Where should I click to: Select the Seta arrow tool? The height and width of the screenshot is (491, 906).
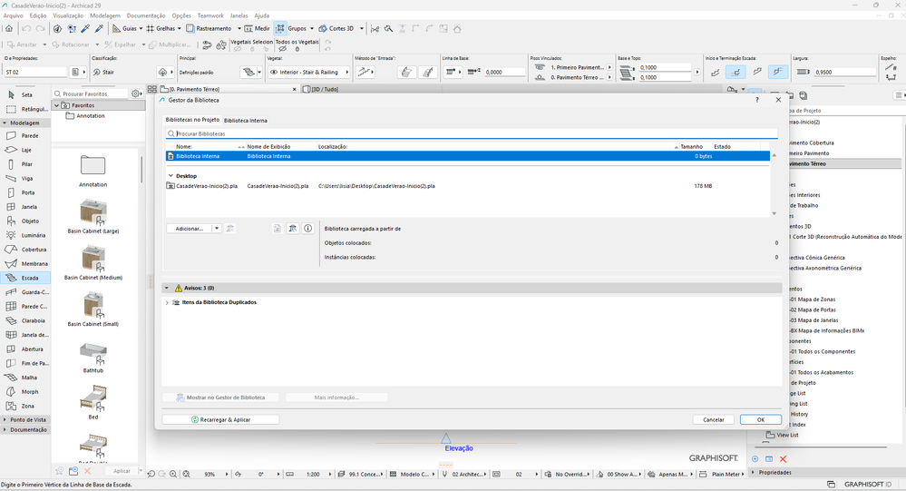pyautogui.click(x=24, y=95)
